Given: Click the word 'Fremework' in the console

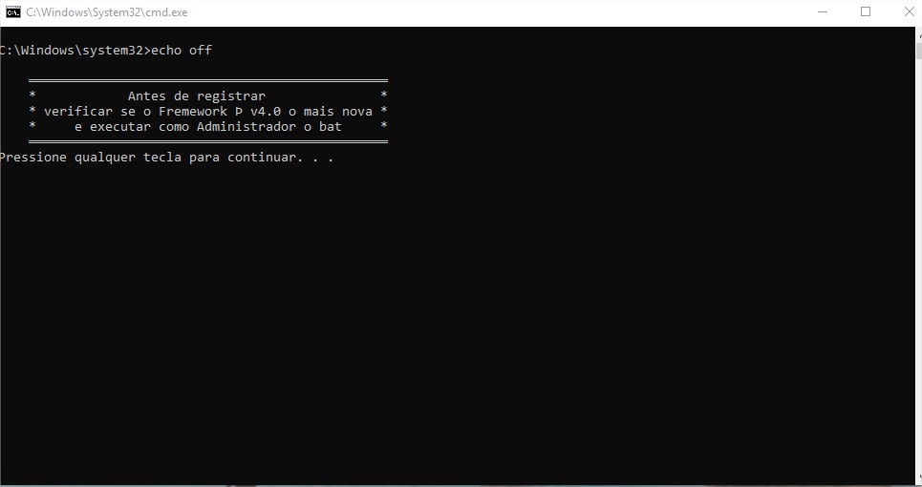Looking at the screenshot, I should tap(193, 111).
